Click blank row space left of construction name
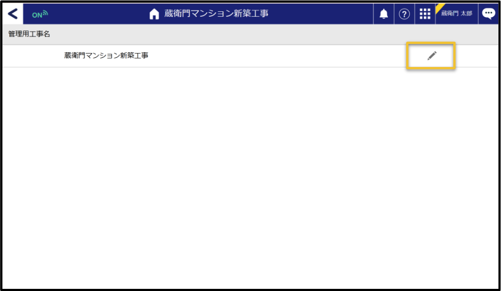The width and height of the screenshot is (501, 291). 32,56
